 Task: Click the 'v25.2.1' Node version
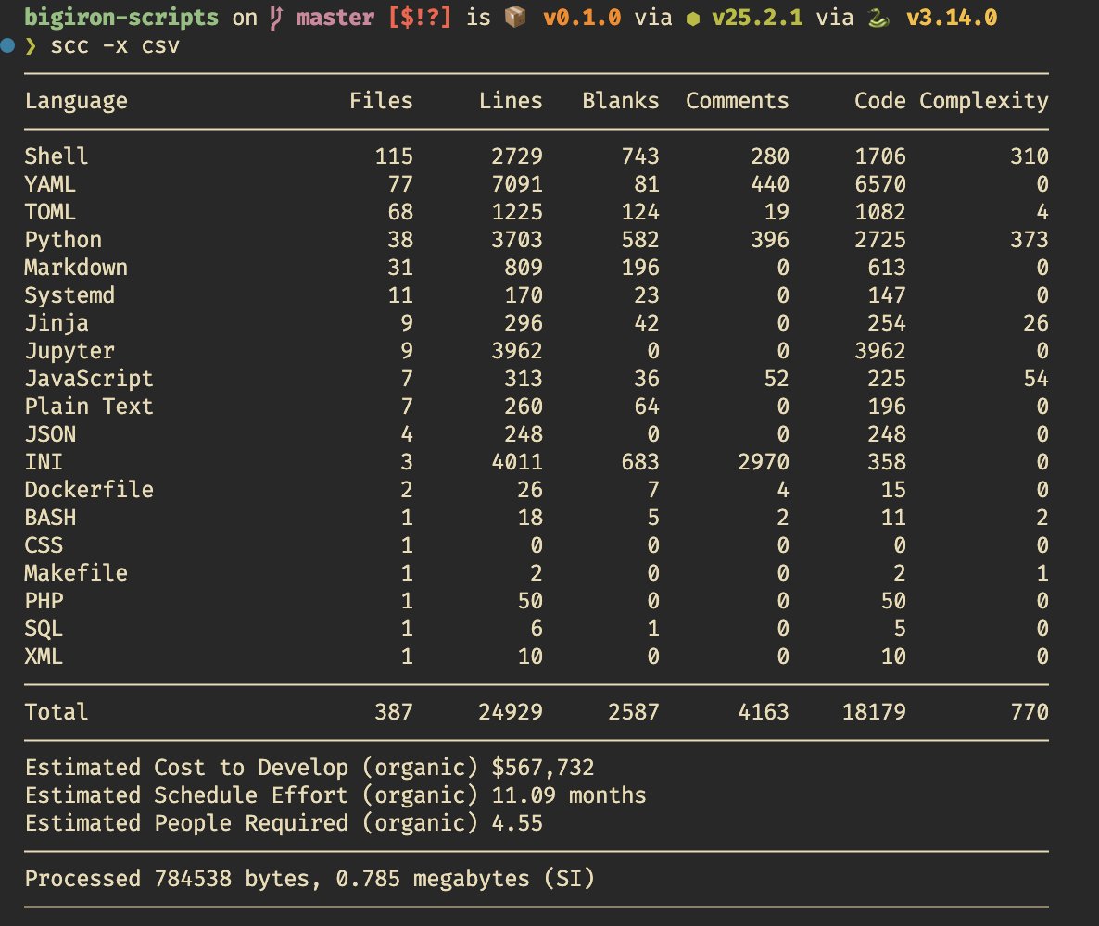(757, 17)
